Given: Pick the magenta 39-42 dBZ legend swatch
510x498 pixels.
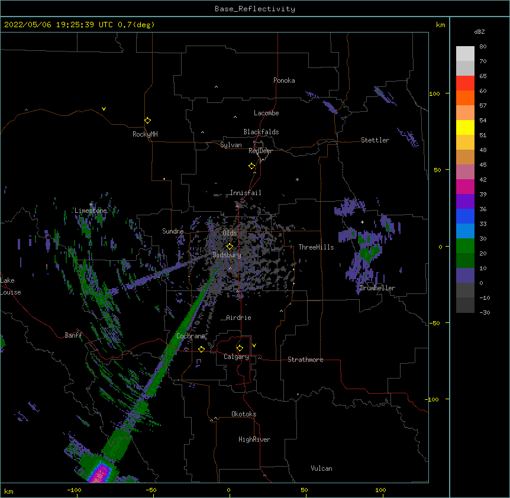Looking at the screenshot, I should pos(465,187).
